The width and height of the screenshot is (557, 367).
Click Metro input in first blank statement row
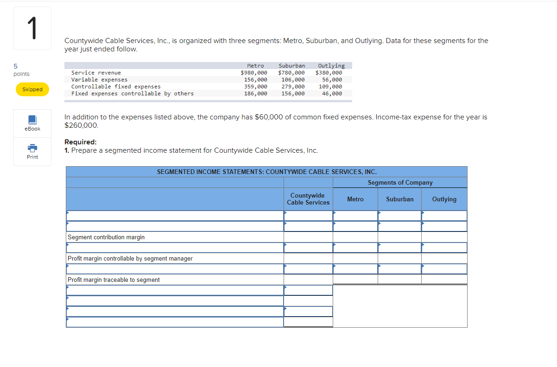click(355, 216)
